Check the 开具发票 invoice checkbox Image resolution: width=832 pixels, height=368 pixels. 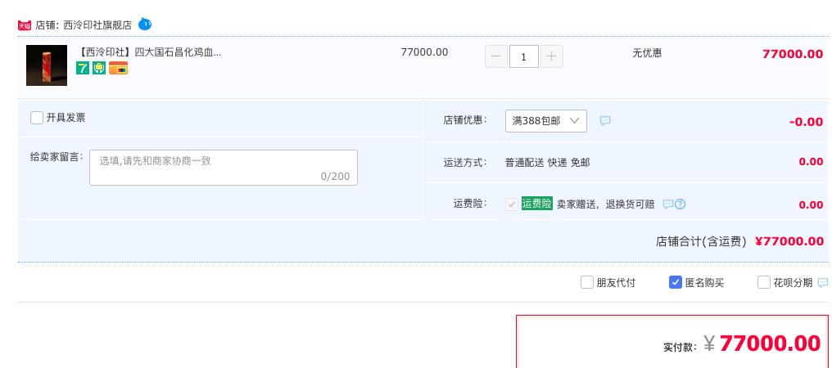(37, 118)
